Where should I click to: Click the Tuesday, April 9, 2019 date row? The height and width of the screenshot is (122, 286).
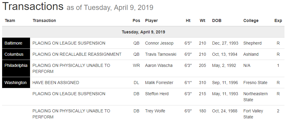point(143,32)
